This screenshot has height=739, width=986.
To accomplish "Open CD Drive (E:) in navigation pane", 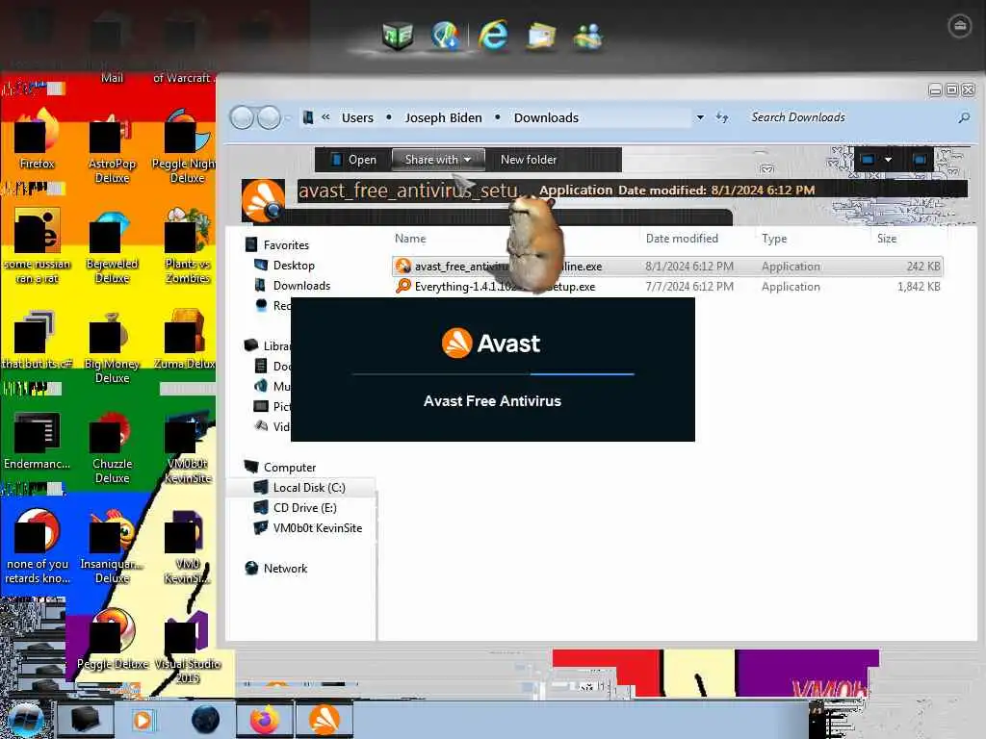I will pos(305,508).
